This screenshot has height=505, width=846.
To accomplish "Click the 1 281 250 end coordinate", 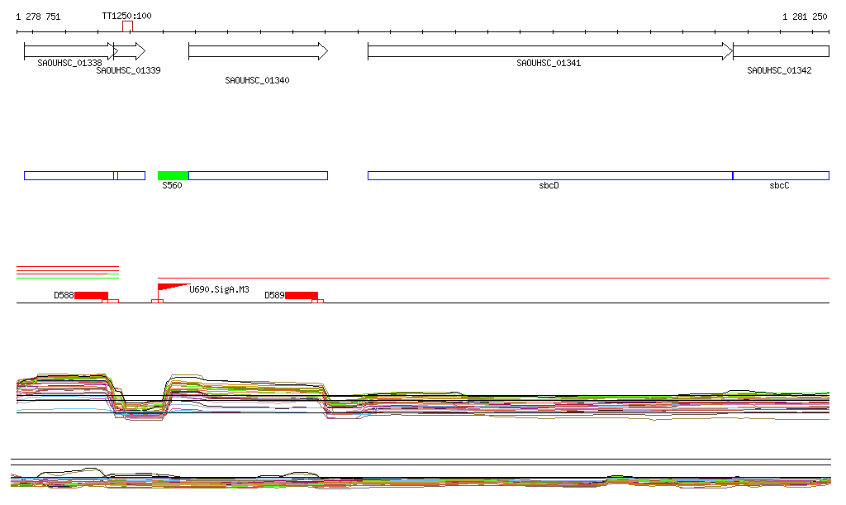I will click(x=805, y=17).
